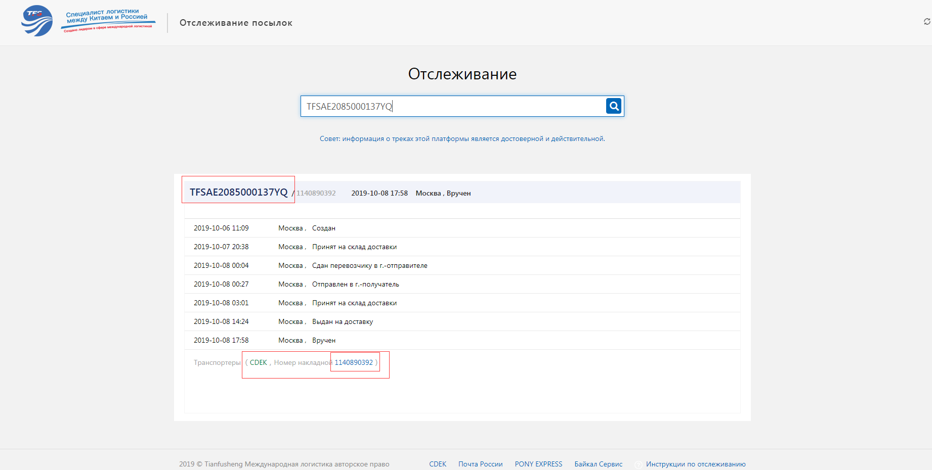Viewport: 932px width, 470px height.
Task: Open Инструкции по отслеживанию link
Action: tap(695, 464)
